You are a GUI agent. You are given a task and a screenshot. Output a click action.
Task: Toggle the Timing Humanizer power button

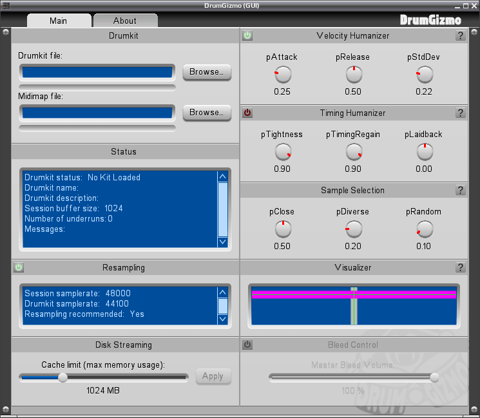247,113
